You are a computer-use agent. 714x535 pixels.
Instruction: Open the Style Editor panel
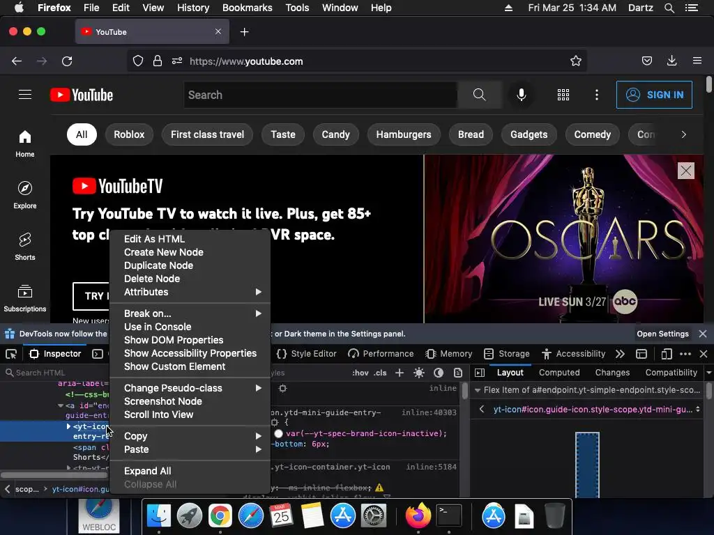[307, 354]
